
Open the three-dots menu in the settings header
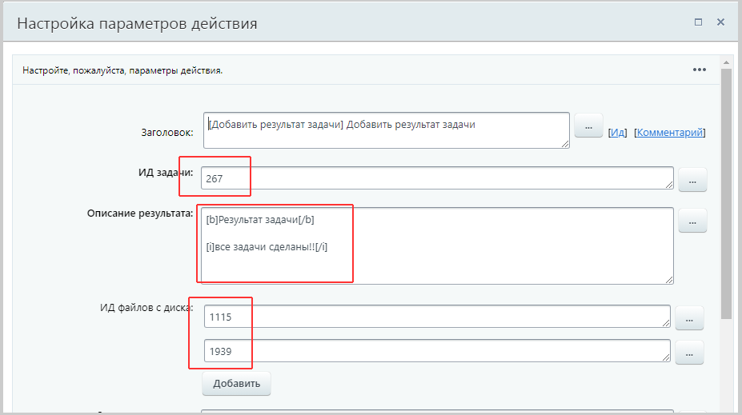[700, 70]
